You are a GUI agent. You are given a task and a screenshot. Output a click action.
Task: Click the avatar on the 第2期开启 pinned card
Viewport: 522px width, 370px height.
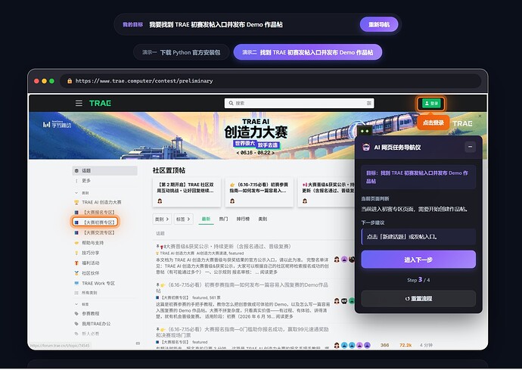click(160, 201)
